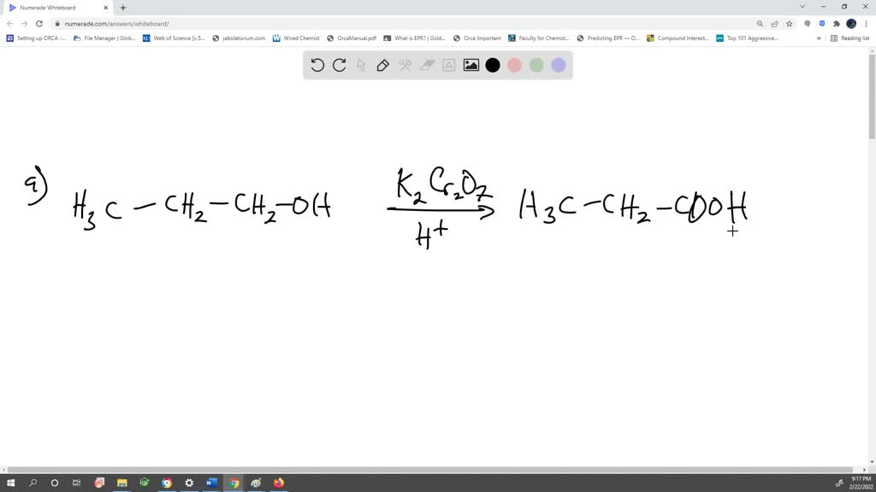Open the browser tab dropdown arrow
Image resolution: width=876 pixels, height=492 pixels.
point(802,7)
